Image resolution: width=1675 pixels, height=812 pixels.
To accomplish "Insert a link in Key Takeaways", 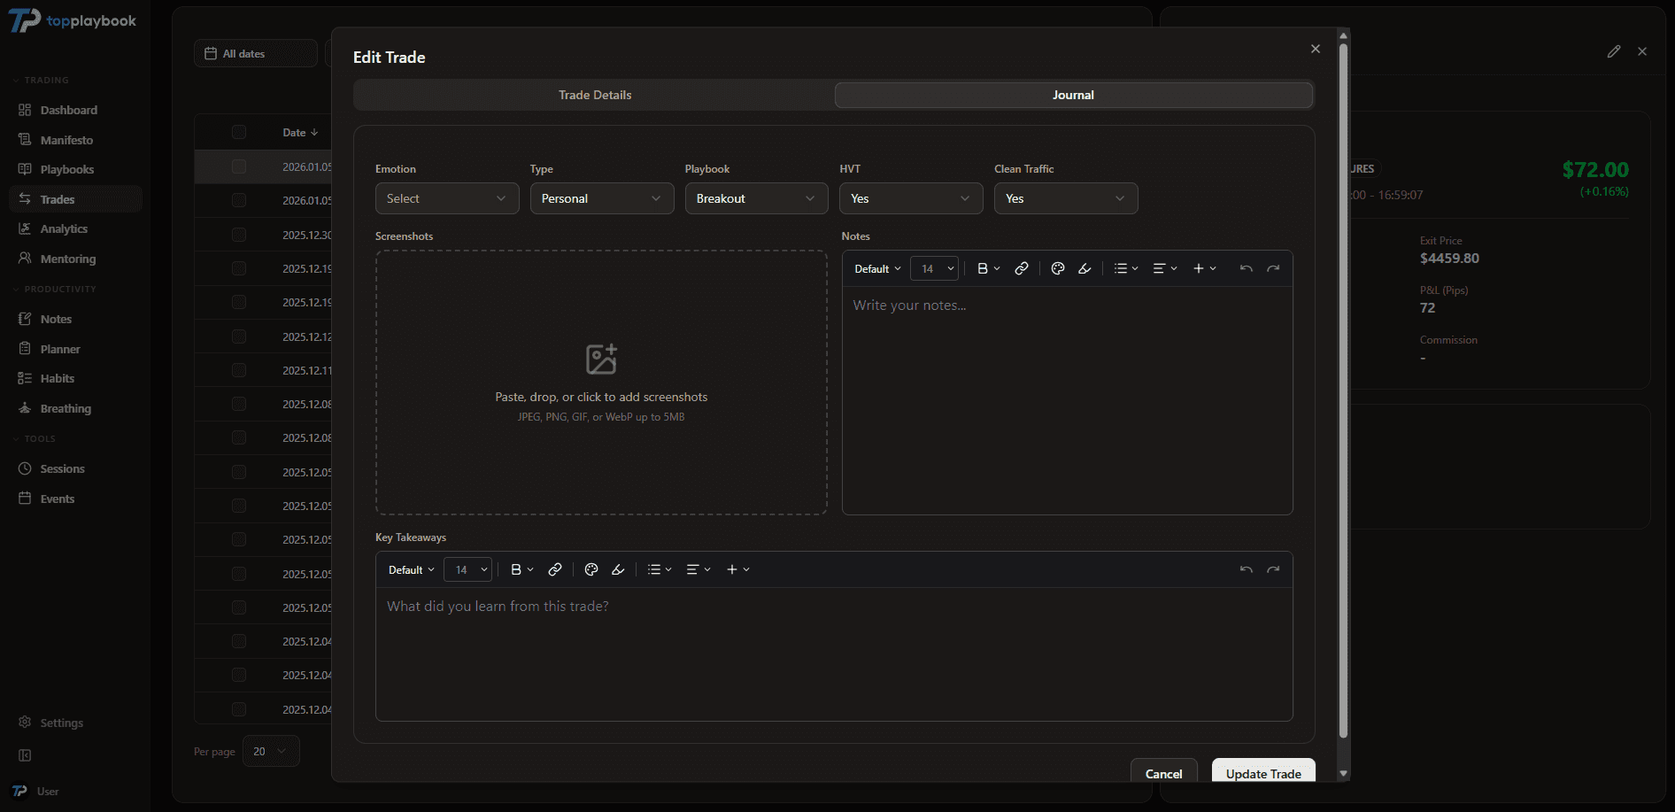I will pyautogui.click(x=554, y=569).
